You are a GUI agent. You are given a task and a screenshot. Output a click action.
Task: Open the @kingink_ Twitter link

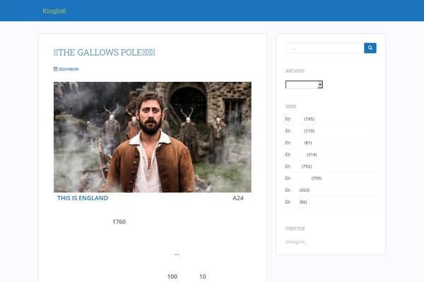tap(296, 242)
